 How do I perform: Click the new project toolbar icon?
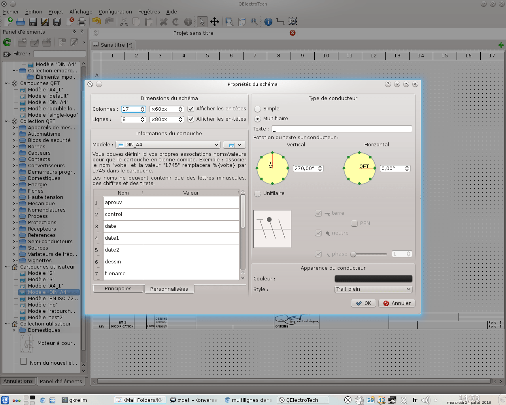(x=8, y=22)
